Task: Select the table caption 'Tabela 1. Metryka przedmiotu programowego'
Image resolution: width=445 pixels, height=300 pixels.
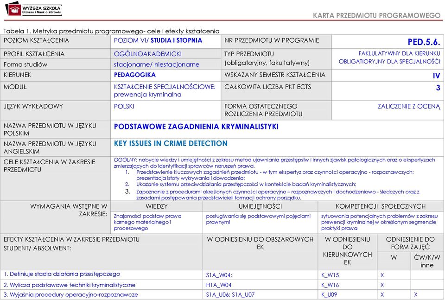Action: click(x=74, y=31)
